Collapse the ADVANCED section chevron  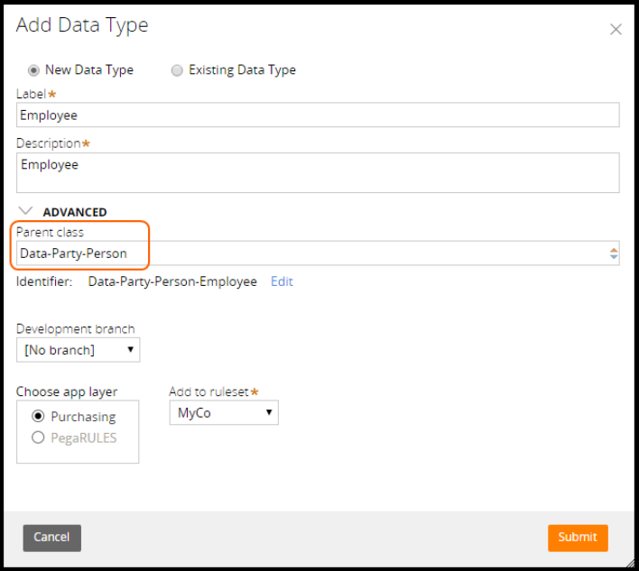click(x=24, y=211)
